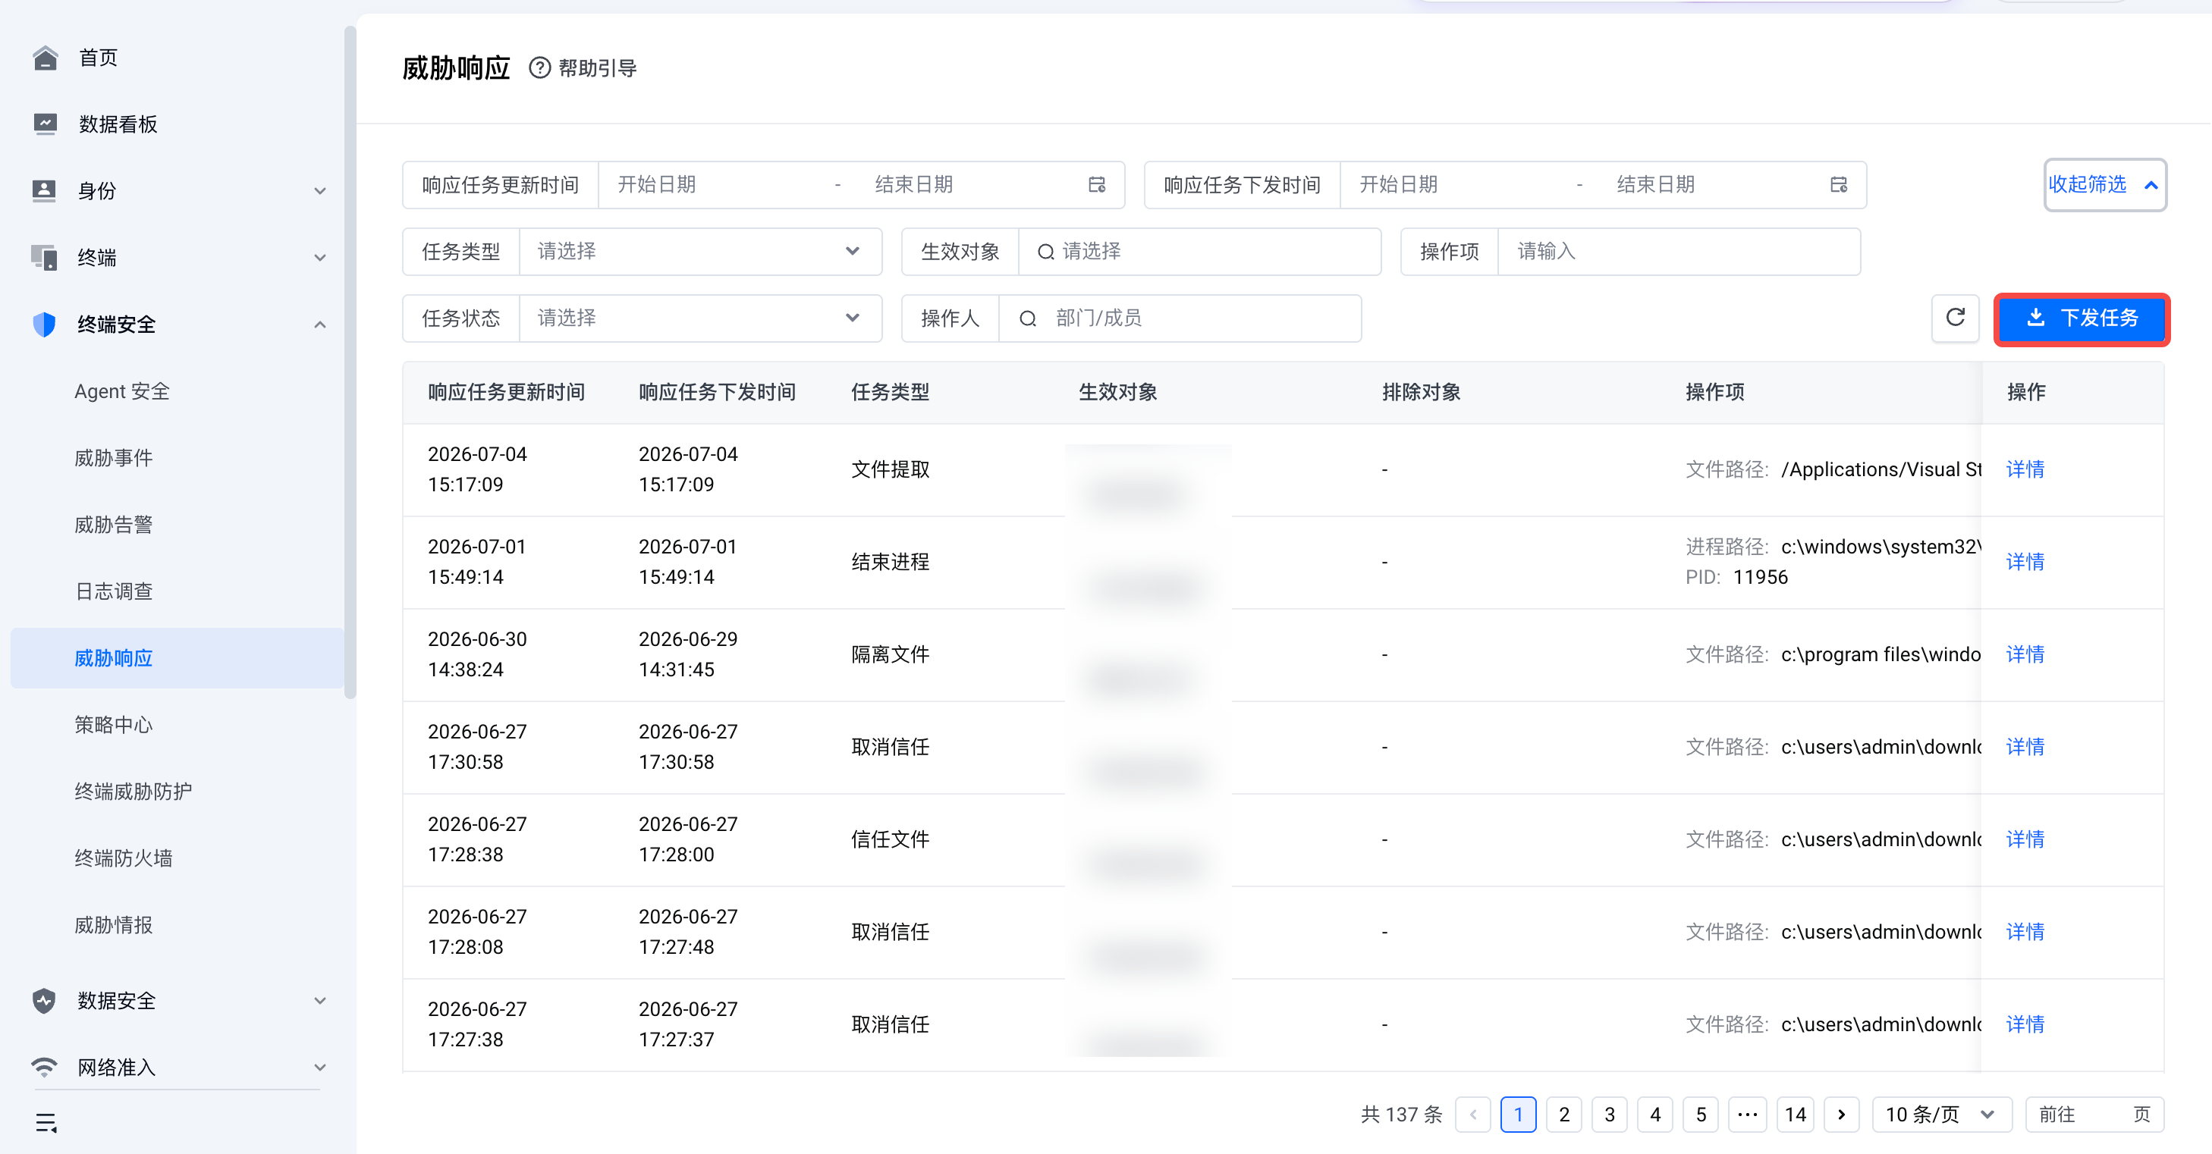Select 威胁响应 menu item

pyautogui.click(x=177, y=658)
